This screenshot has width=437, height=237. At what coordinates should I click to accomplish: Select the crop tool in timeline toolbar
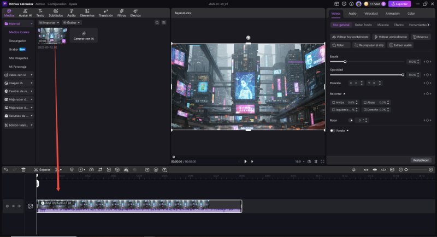point(100,170)
